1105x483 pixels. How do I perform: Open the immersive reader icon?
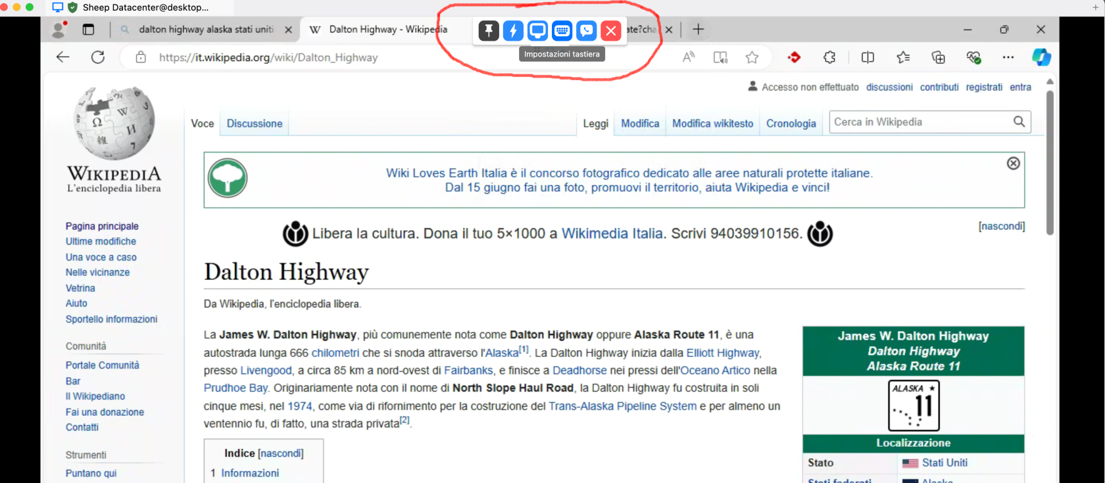(x=720, y=57)
